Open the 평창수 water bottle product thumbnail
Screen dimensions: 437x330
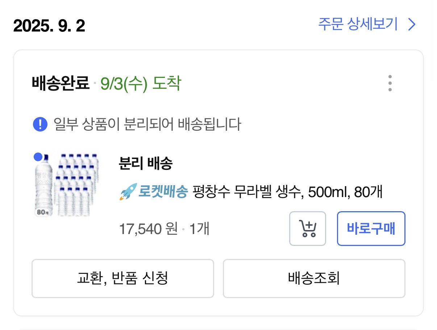click(x=67, y=185)
